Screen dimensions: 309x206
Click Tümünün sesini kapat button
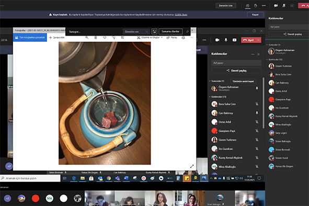243,81
